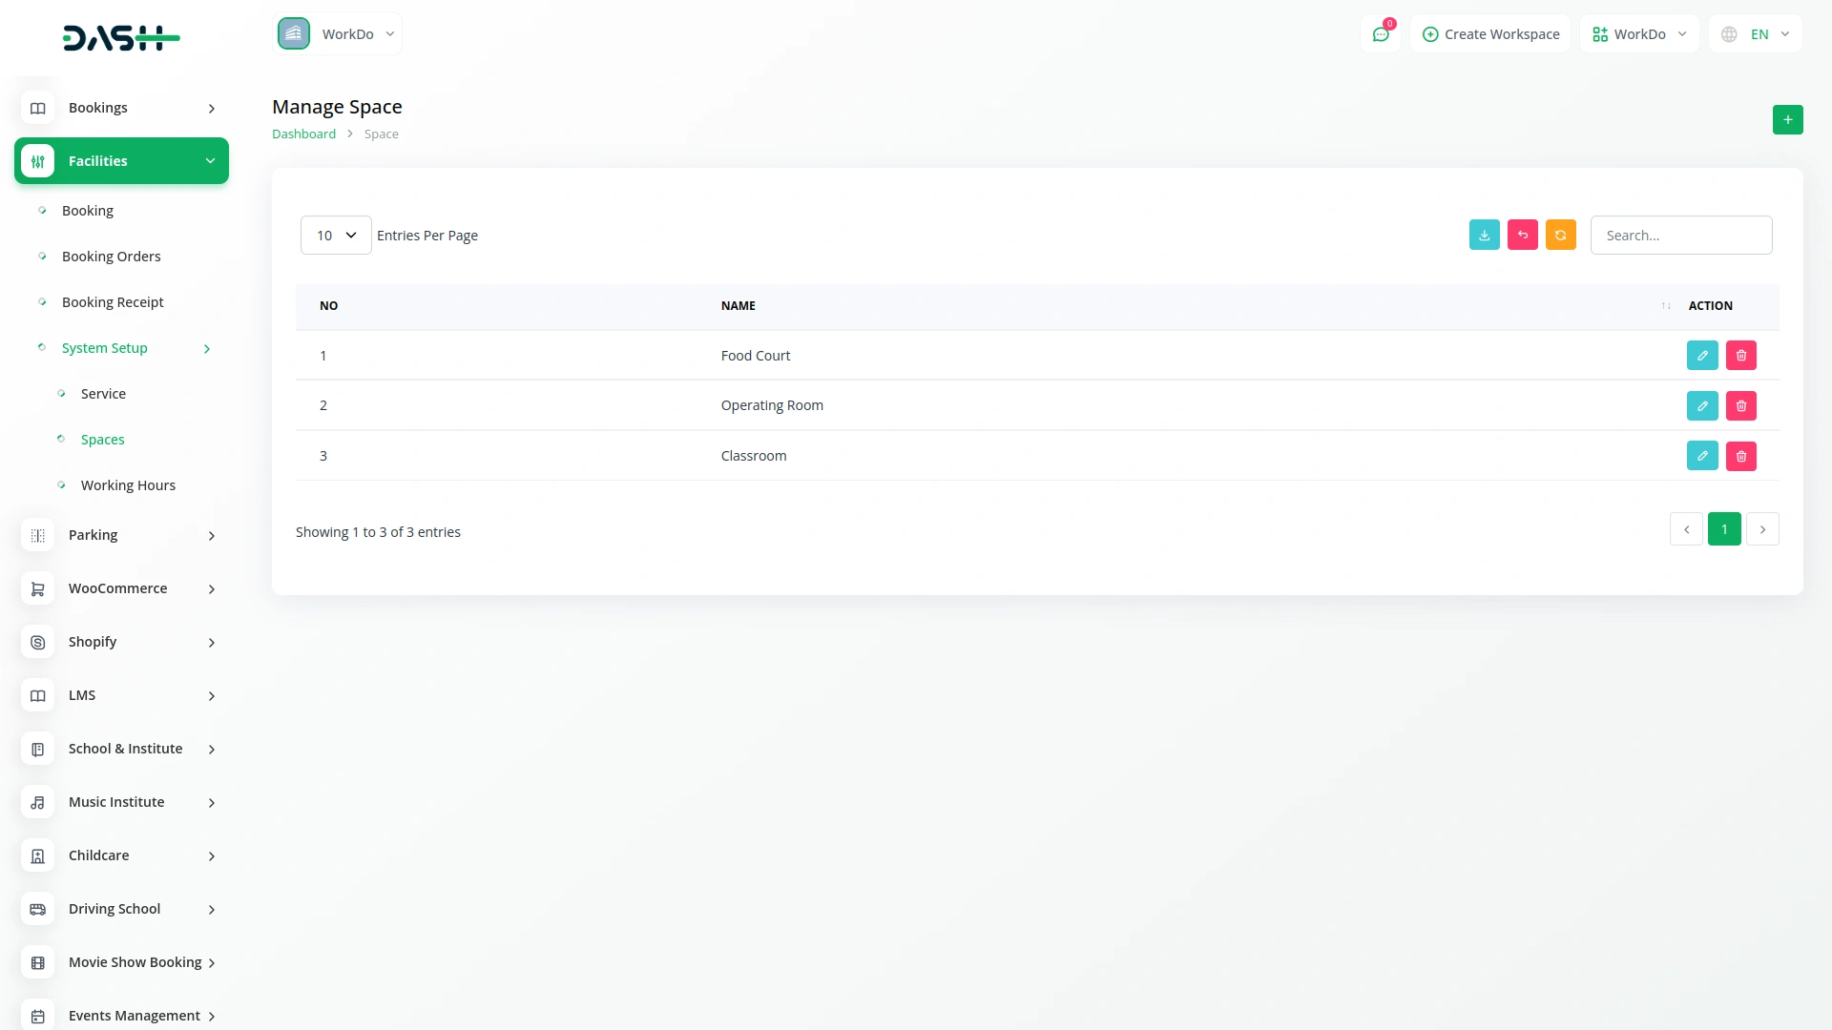The height and width of the screenshot is (1030, 1832).
Task: Expand the Parking sidebar menu
Action: pos(121,535)
